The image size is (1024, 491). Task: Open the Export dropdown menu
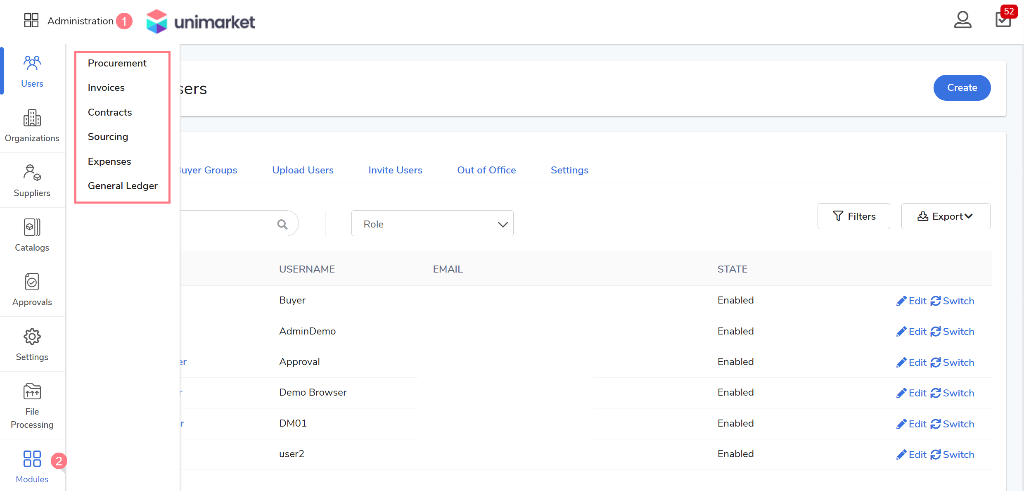coord(946,216)
